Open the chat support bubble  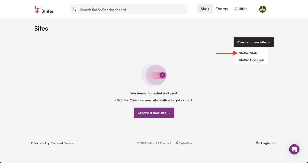294,149
